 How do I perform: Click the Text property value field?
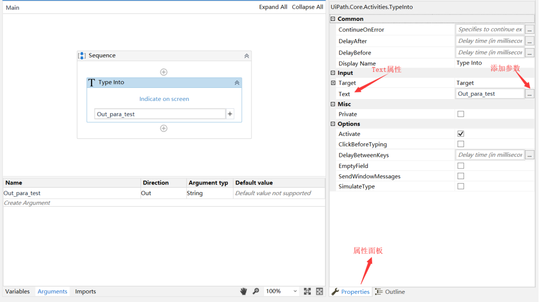coord(490,94)
